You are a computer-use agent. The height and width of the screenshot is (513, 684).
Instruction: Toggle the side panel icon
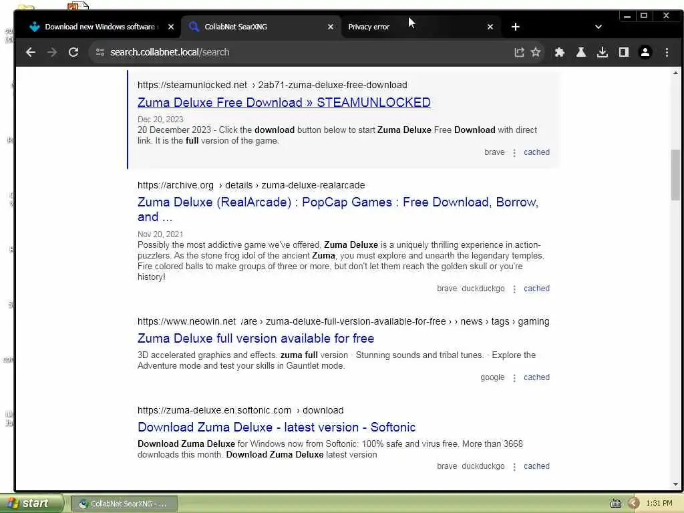623,52
